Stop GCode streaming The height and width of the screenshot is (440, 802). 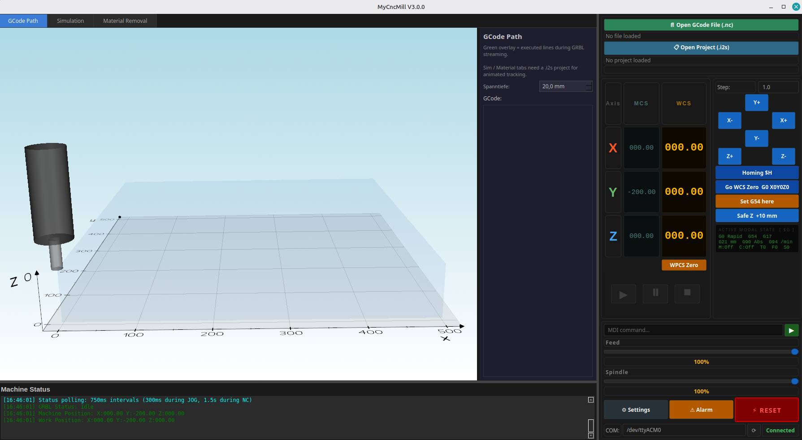[x=687, y=293]
